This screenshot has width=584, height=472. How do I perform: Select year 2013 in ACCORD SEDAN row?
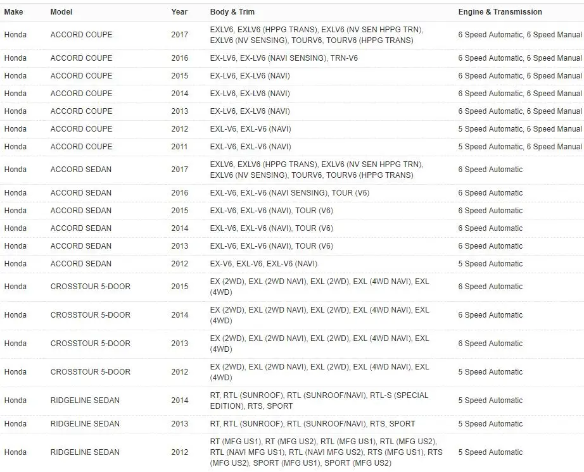click(x=179, y=246)
